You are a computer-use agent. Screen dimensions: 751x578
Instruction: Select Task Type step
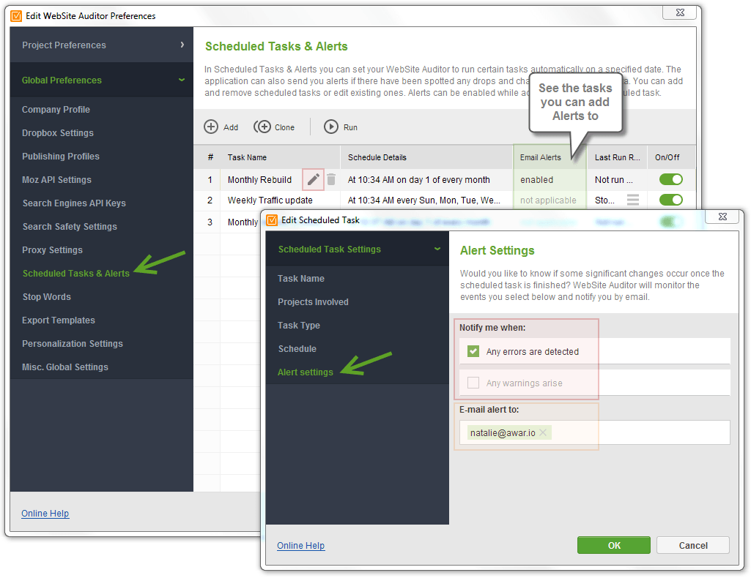(299, 325)
